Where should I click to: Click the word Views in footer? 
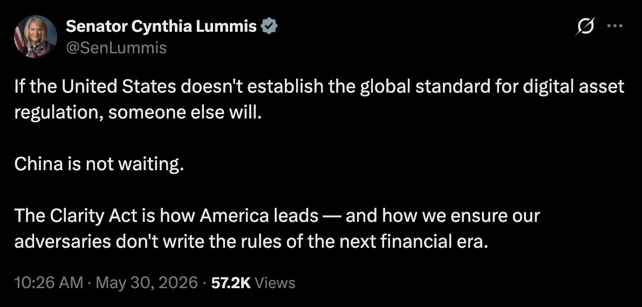(x=275, y=283)
